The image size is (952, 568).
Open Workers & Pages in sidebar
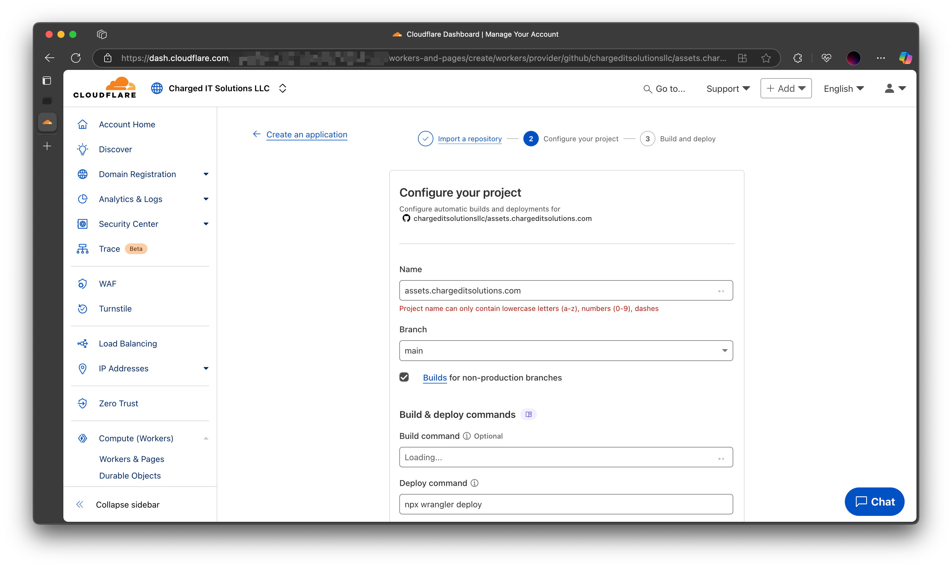pyautogui.click(x=131, y=459)
